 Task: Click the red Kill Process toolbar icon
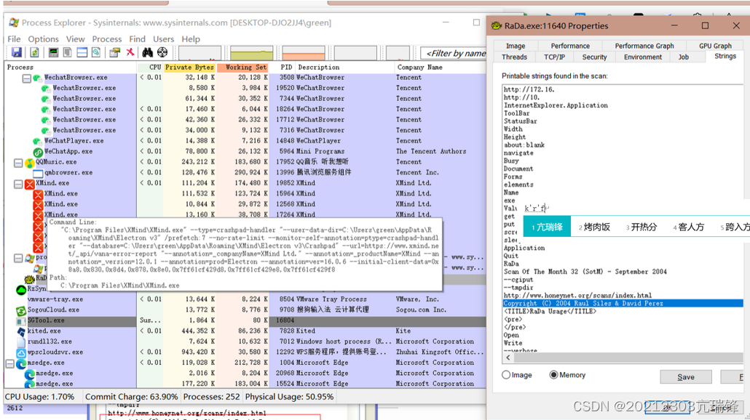[x=130, y=52]
